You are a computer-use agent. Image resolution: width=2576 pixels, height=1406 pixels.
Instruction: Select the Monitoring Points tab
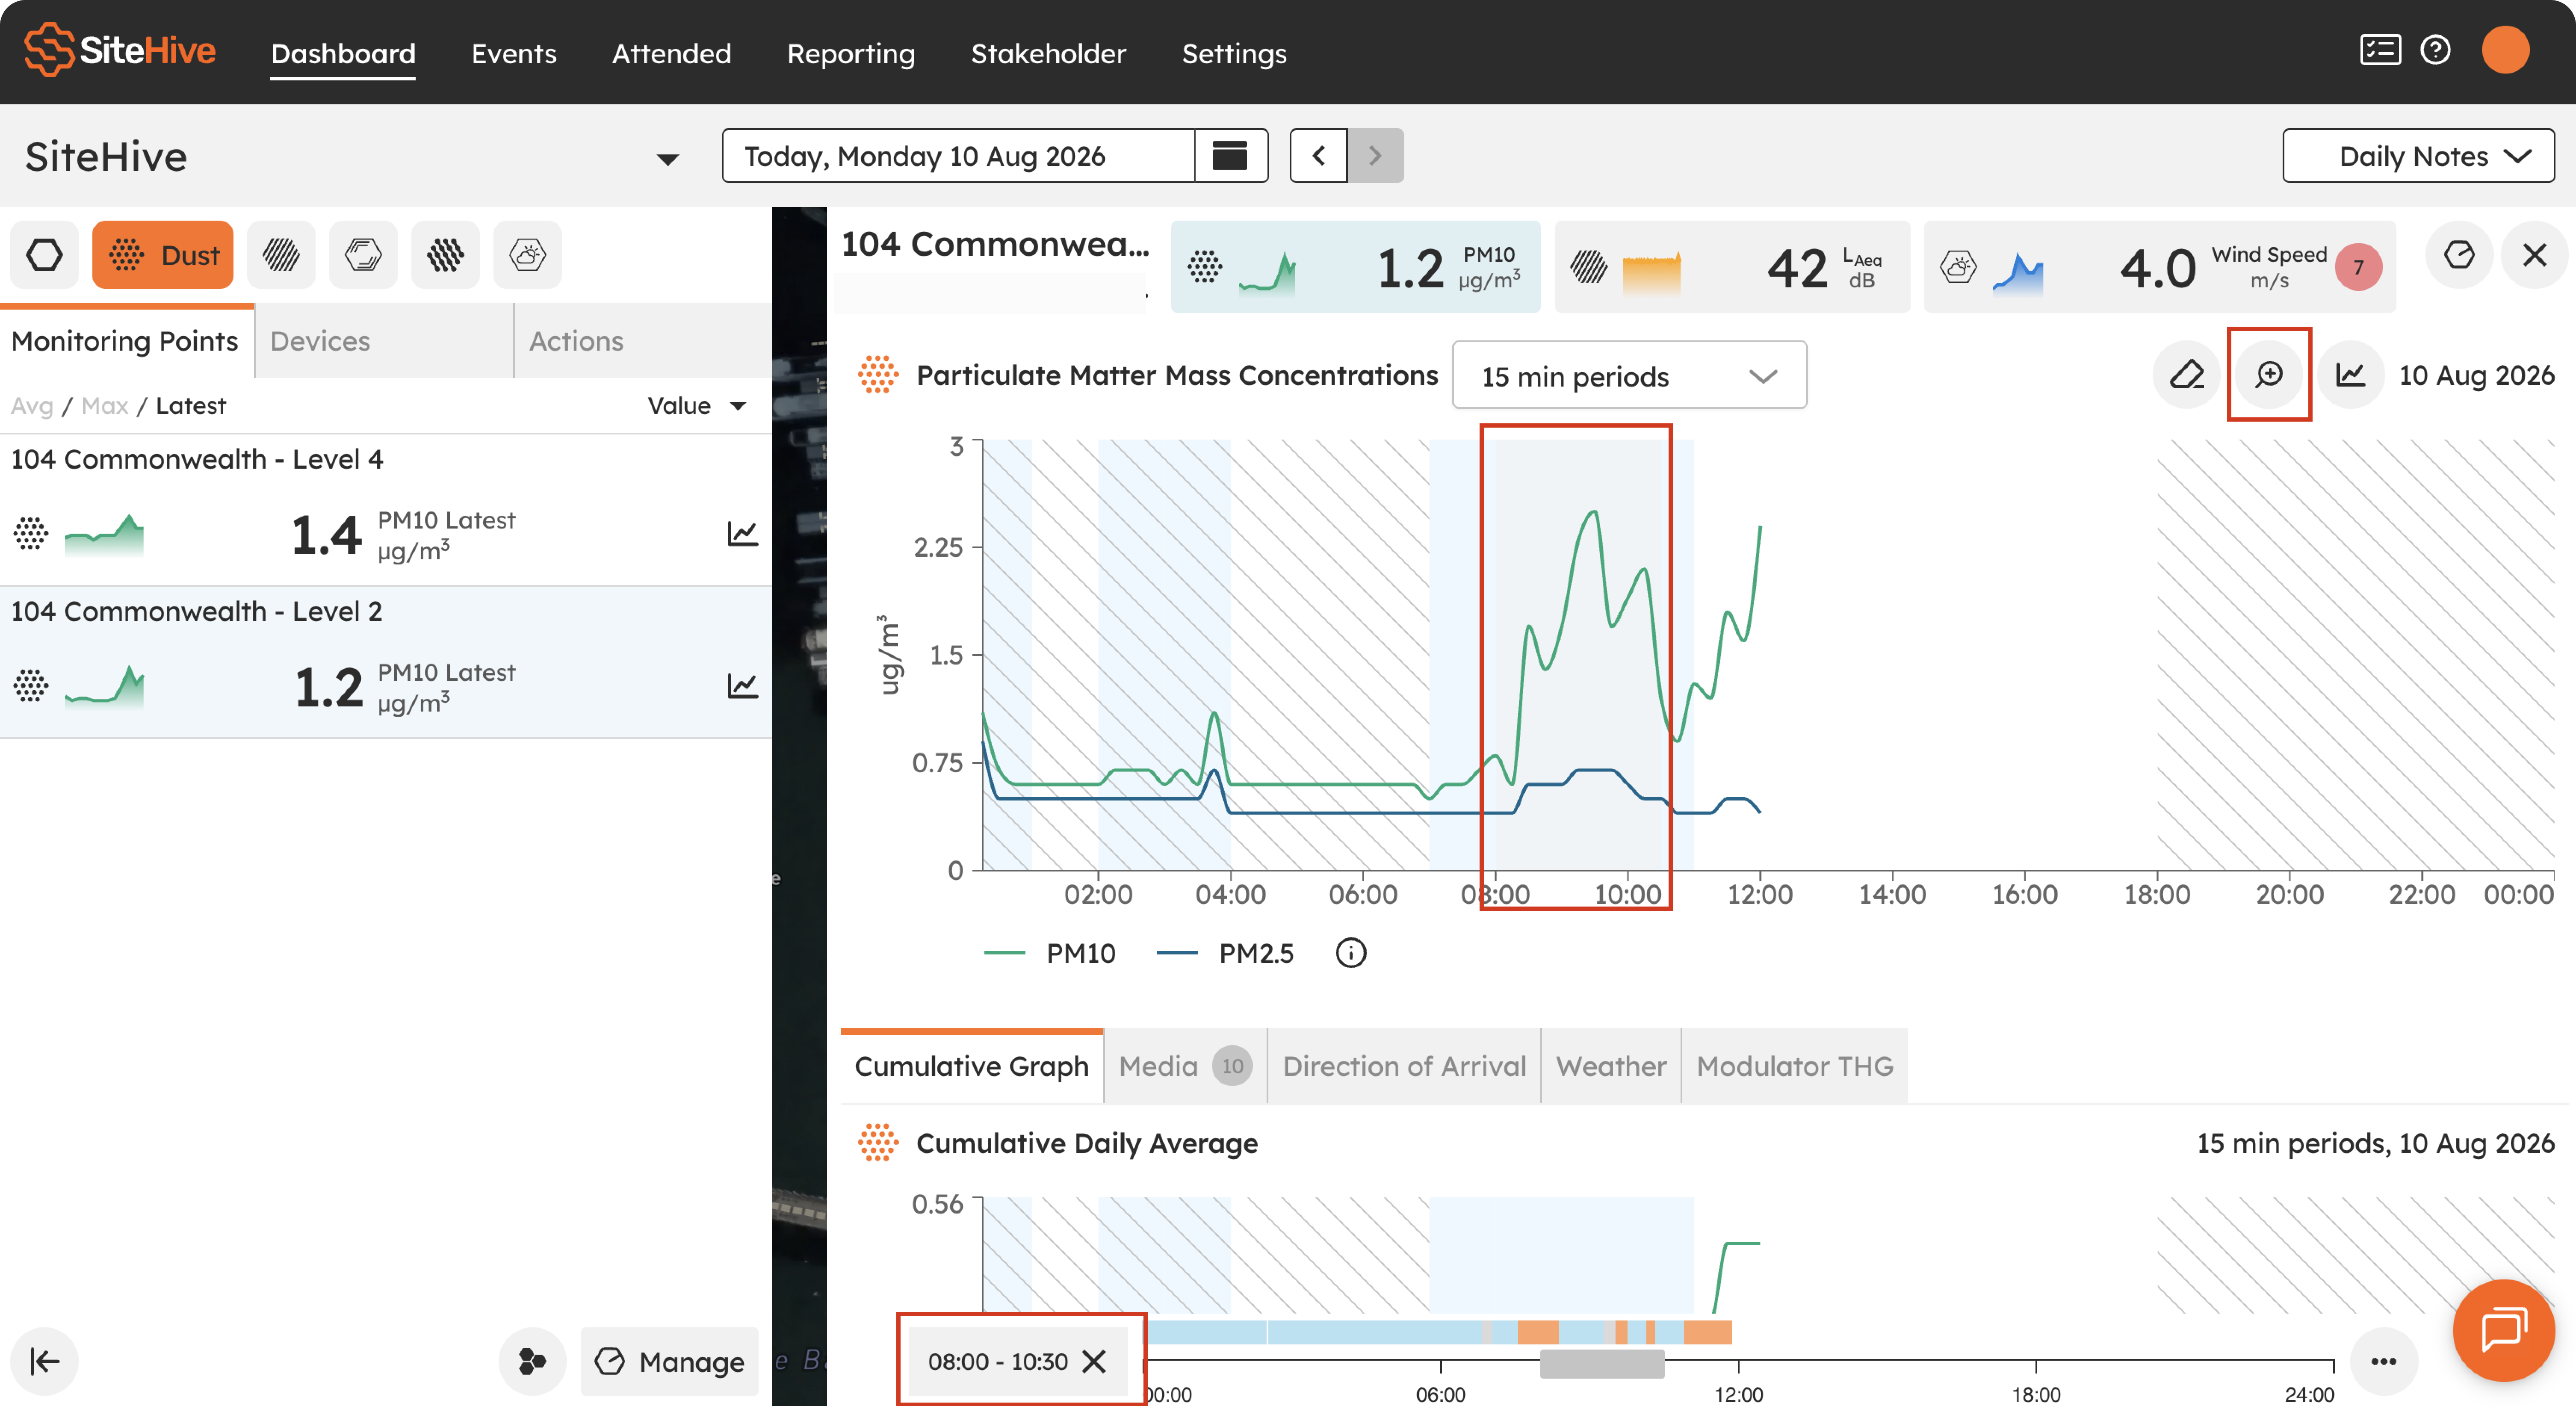126,341
